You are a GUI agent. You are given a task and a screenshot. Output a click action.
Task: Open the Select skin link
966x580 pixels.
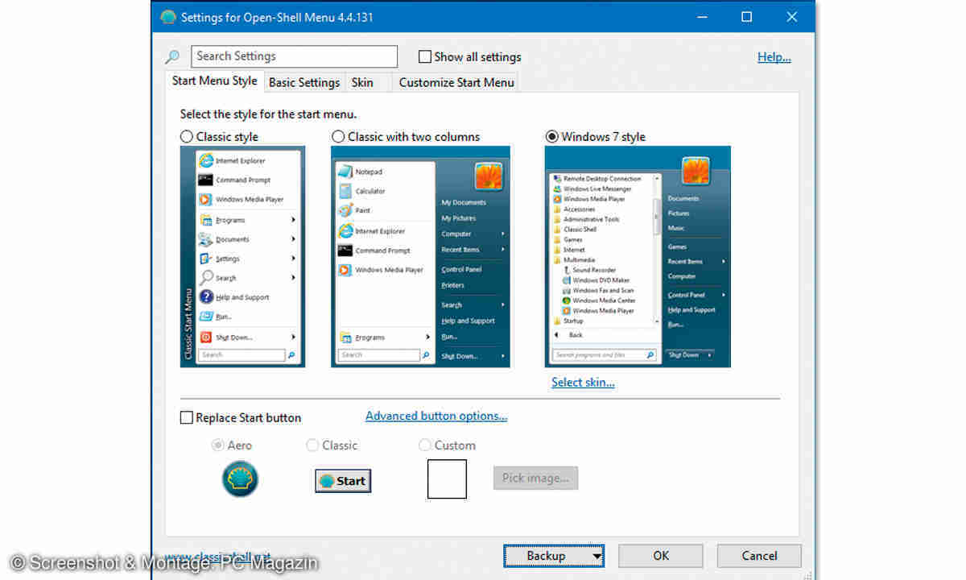pos(583,383)
